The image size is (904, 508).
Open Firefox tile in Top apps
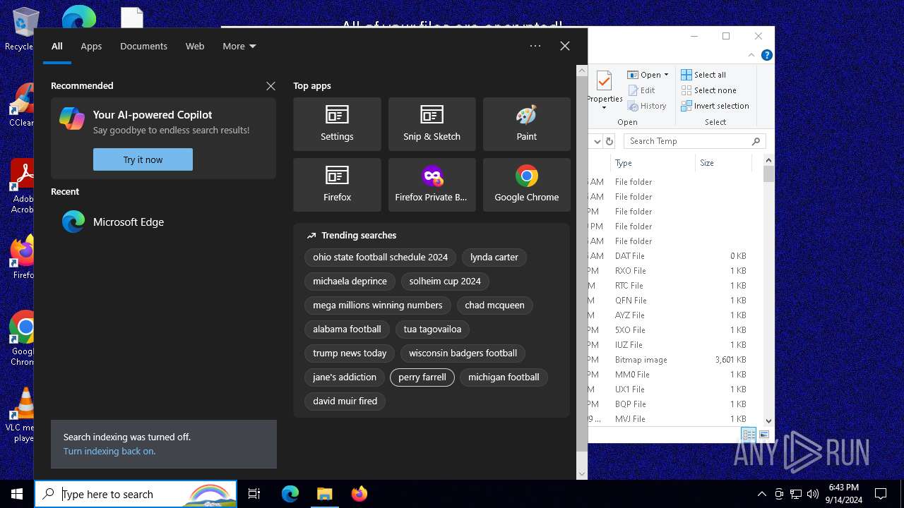337,185
